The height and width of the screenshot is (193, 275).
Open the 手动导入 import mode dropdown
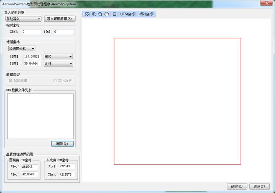click(x=23, y=19)
